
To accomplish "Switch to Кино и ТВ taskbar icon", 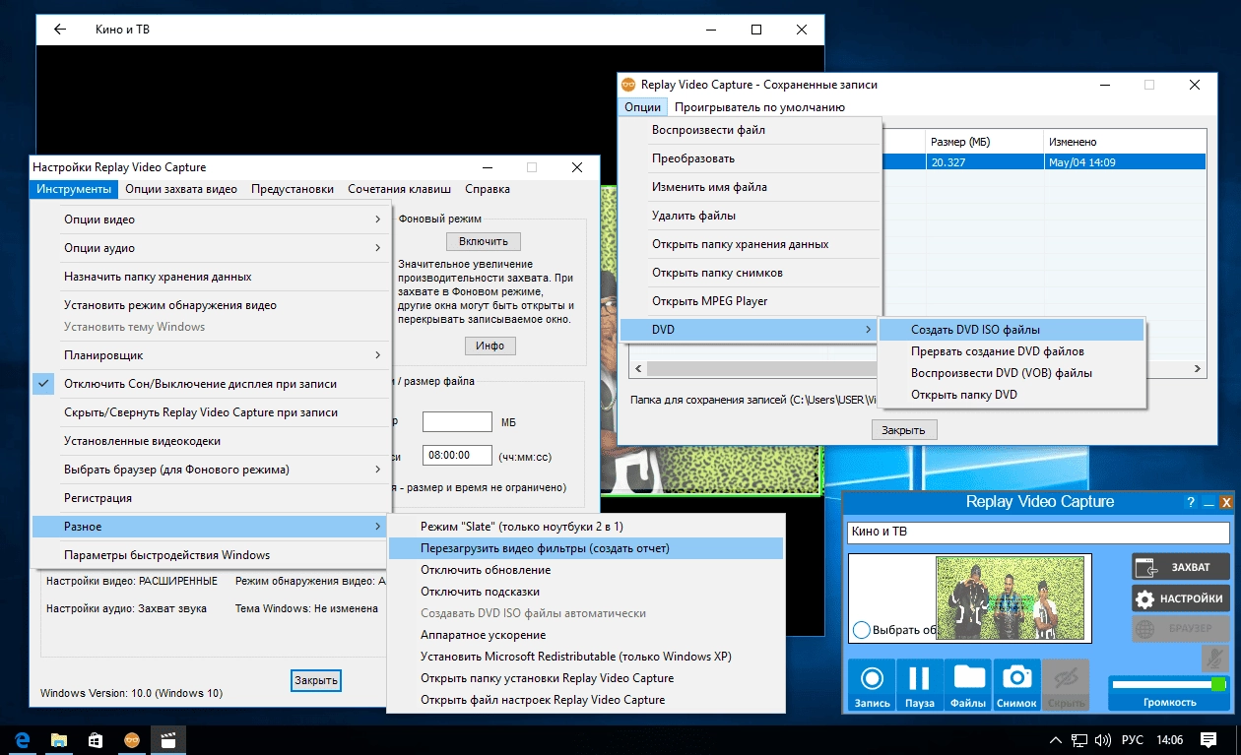I will pos(168,739).
